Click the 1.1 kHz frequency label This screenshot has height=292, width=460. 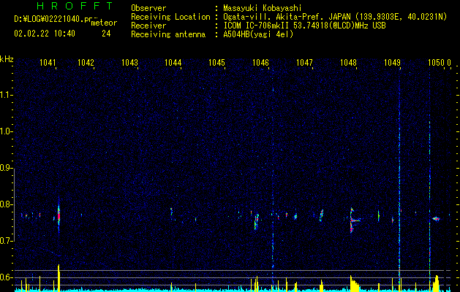coord(6,95)
